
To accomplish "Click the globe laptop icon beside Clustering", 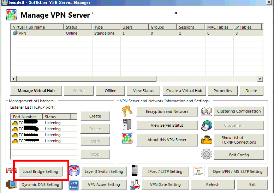I will 206,125.
